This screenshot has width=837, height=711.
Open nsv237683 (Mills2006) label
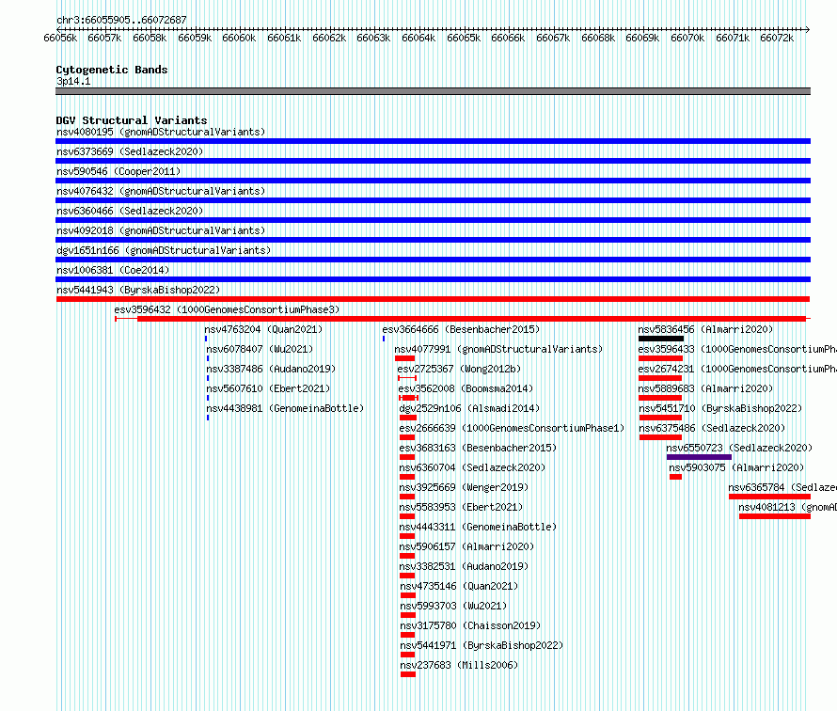460,665
